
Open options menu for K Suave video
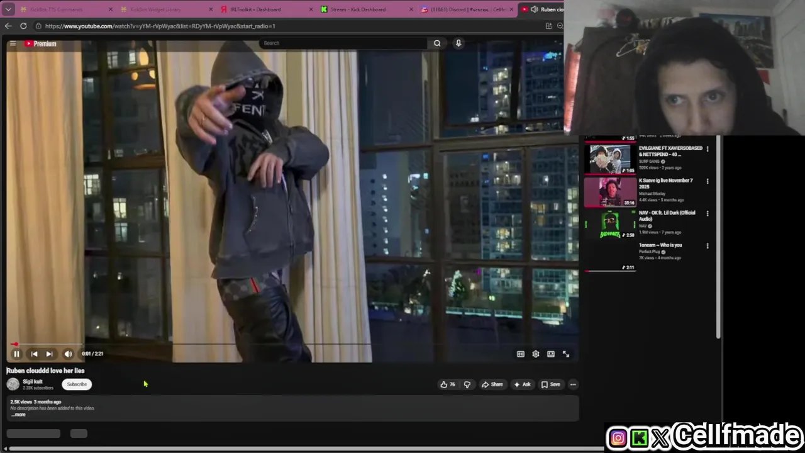pos(708,181)
